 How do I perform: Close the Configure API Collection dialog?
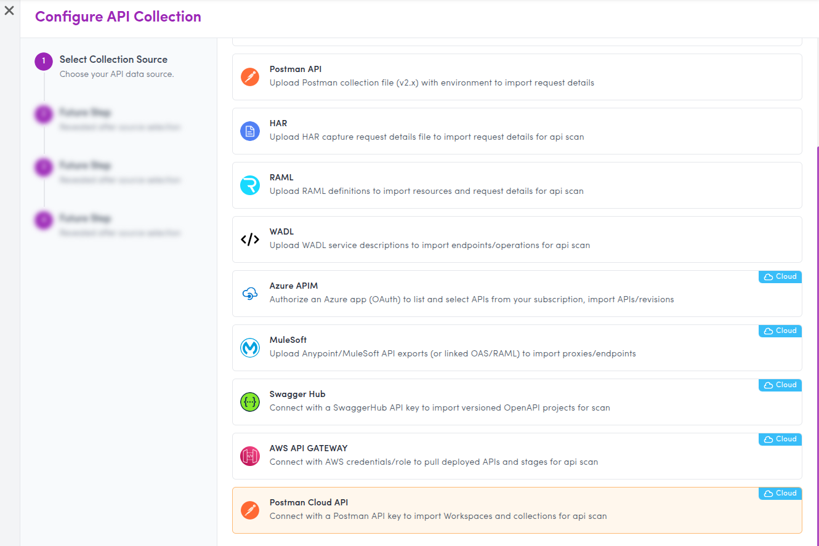tap(9, 11)
